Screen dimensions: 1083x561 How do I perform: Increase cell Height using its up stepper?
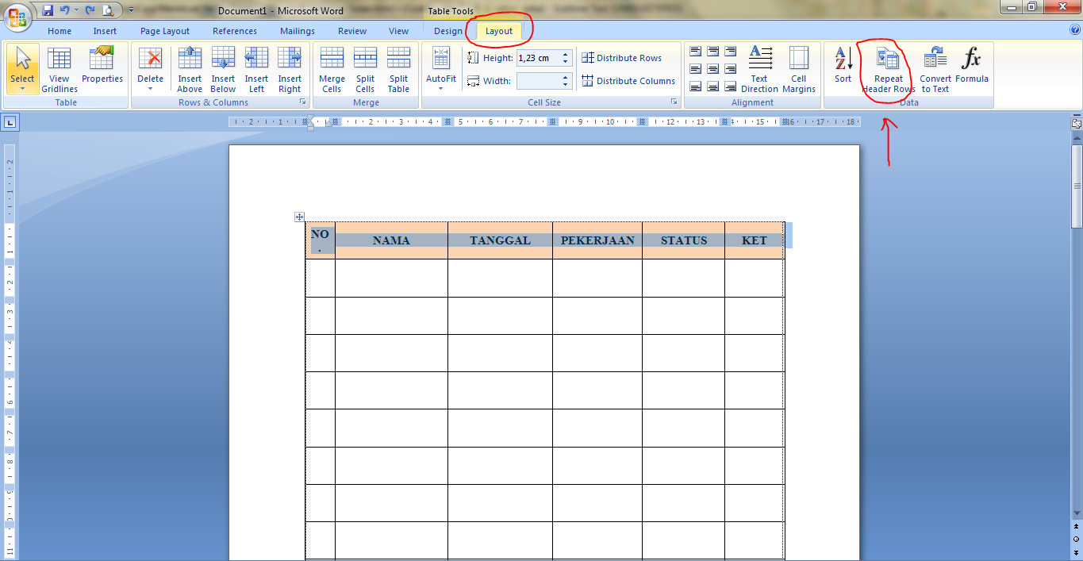tap(566, 53)
